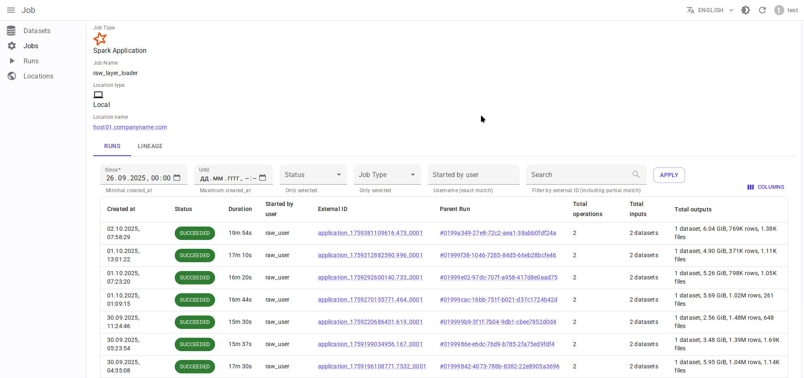Open parent run #0199a349-27e8-72c2-aea1-38abb0fdf24a
Image resolution: width=804 pixels, height=378 pixels.
[x=498, y=233]
